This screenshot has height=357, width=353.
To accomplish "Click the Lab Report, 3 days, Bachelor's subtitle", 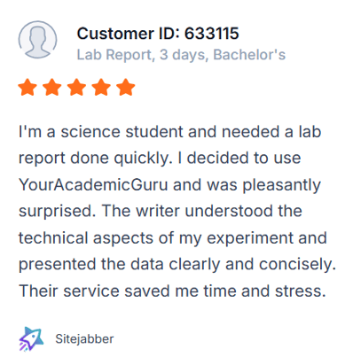I will point(181,55).
